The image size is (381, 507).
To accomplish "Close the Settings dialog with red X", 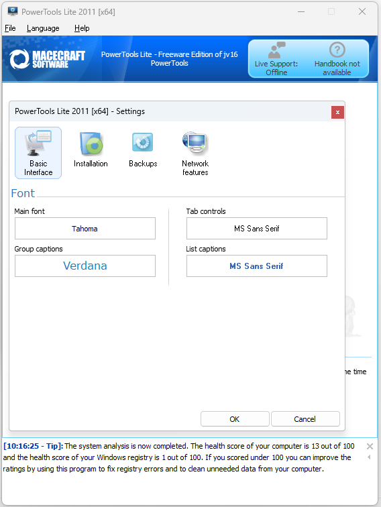I will (337, 112).
